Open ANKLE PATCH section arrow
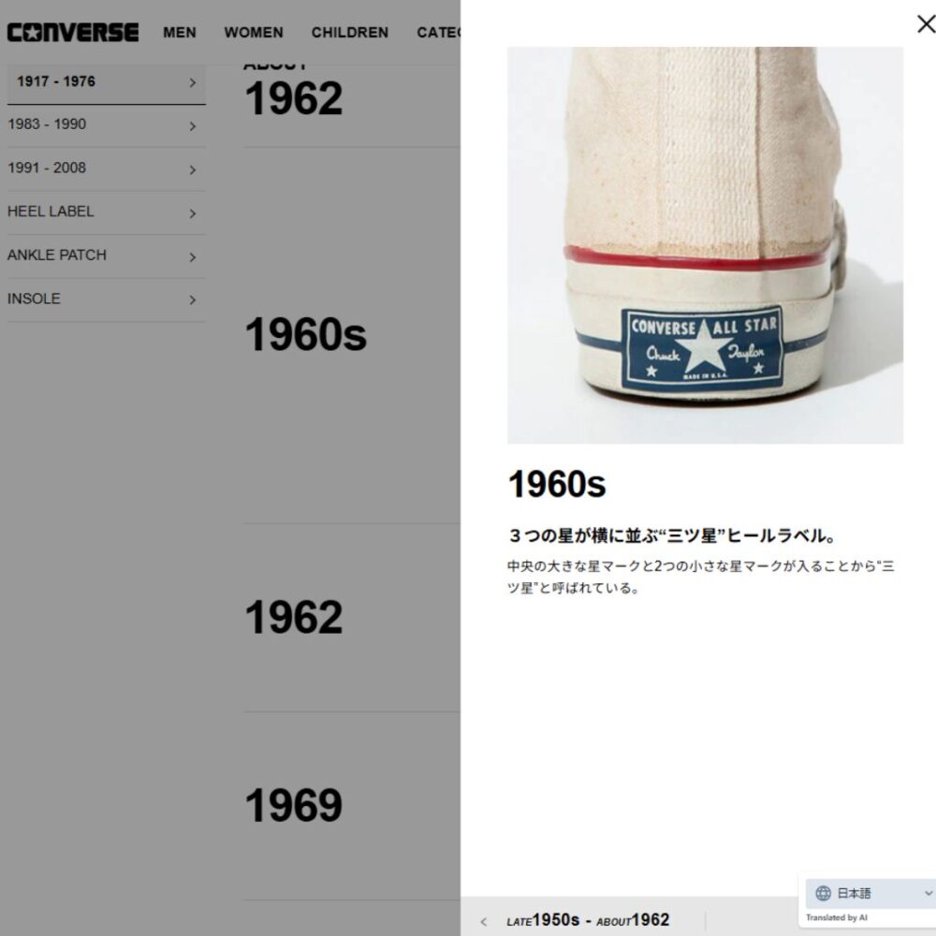 [192, 256]
